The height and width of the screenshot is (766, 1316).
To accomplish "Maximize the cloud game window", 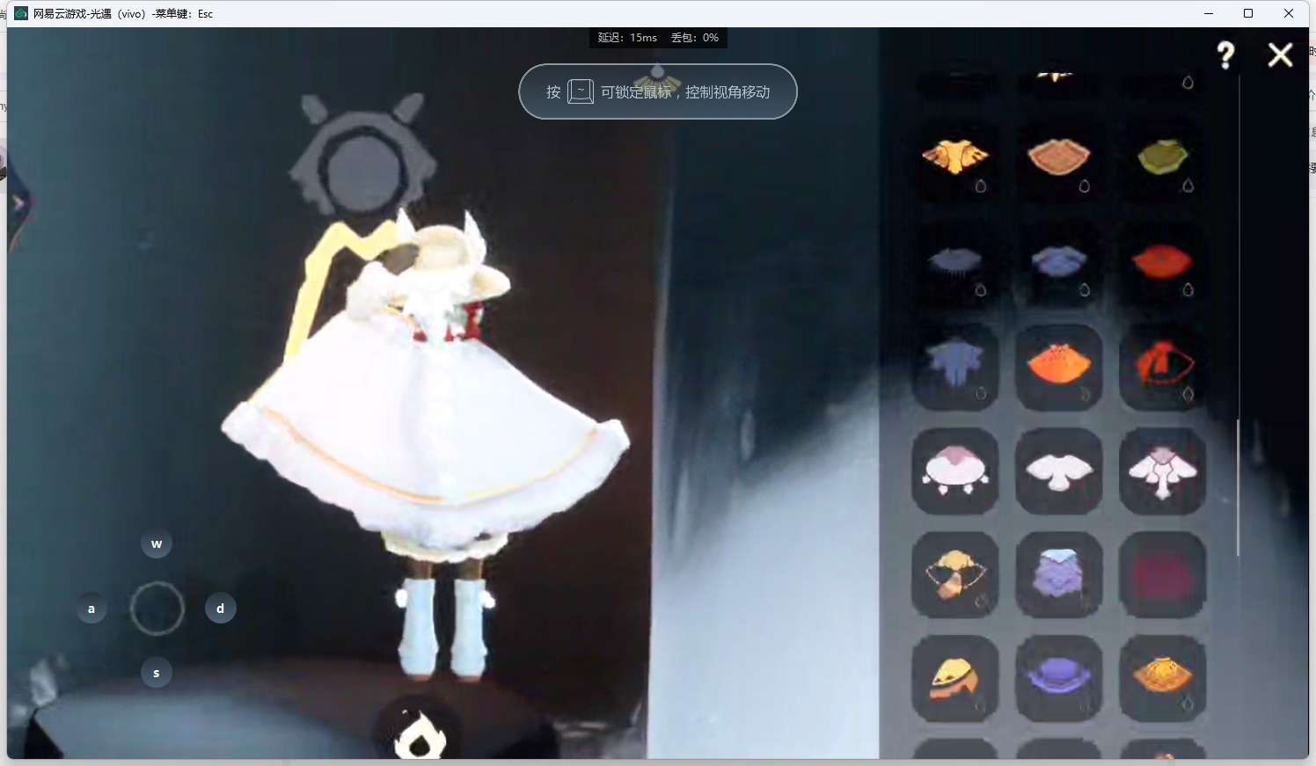I will pyautogui.click(x=1248, y=13).
